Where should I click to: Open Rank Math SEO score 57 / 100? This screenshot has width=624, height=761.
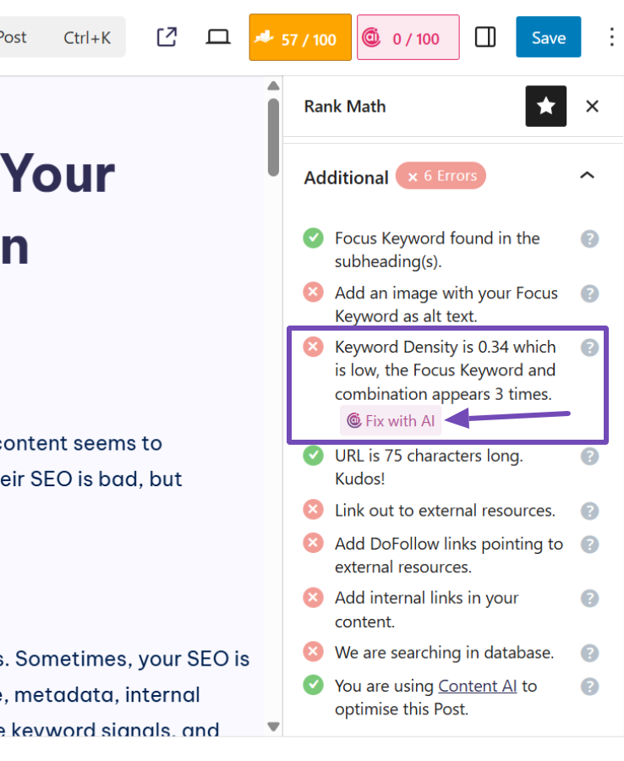click(300, 38)
